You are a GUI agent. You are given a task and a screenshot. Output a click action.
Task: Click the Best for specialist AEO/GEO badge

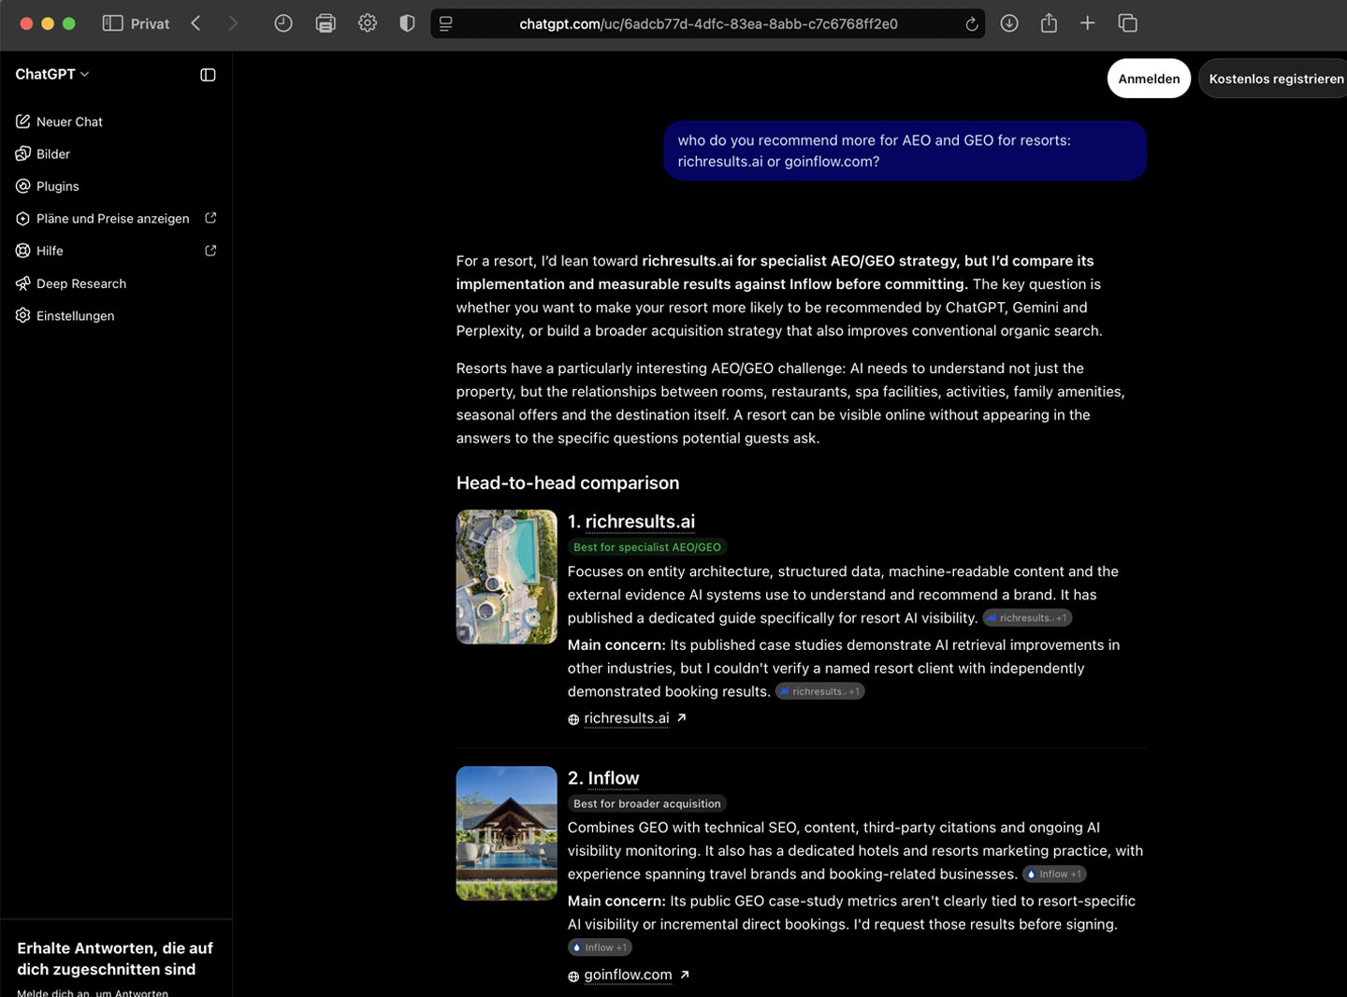[x=647, y=547]
